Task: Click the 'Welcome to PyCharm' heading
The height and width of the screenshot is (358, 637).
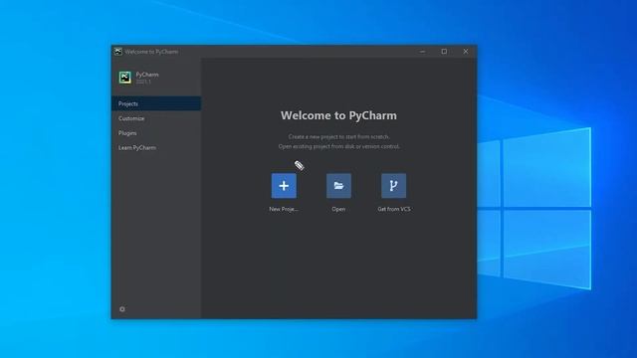Action: 338,115
